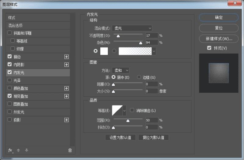Open the fx effects menu icon

click(10, 150)
